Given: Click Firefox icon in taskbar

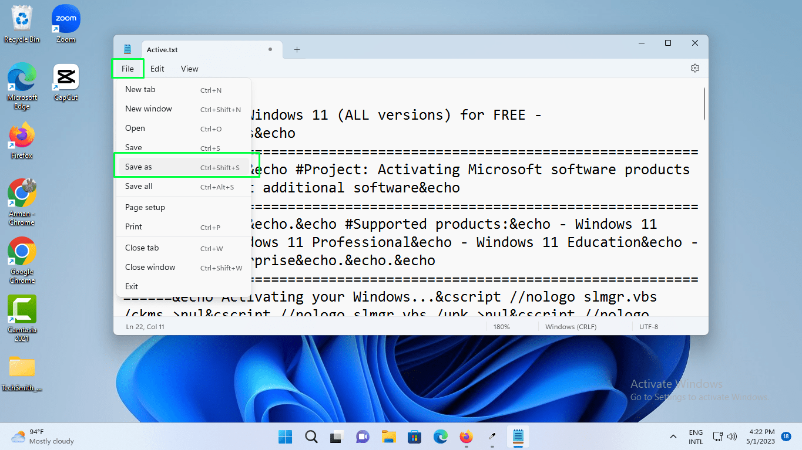Looking at the screenshot, I should pyautogui.click(x=466, y=437).
